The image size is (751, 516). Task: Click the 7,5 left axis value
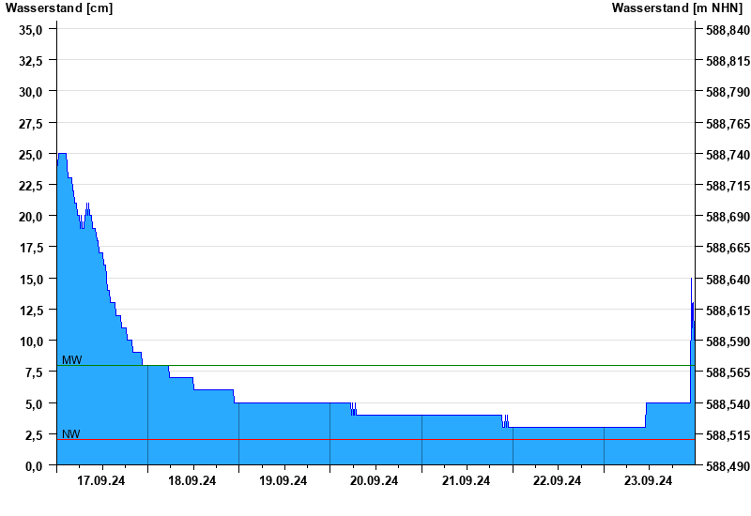pos(33,372)
